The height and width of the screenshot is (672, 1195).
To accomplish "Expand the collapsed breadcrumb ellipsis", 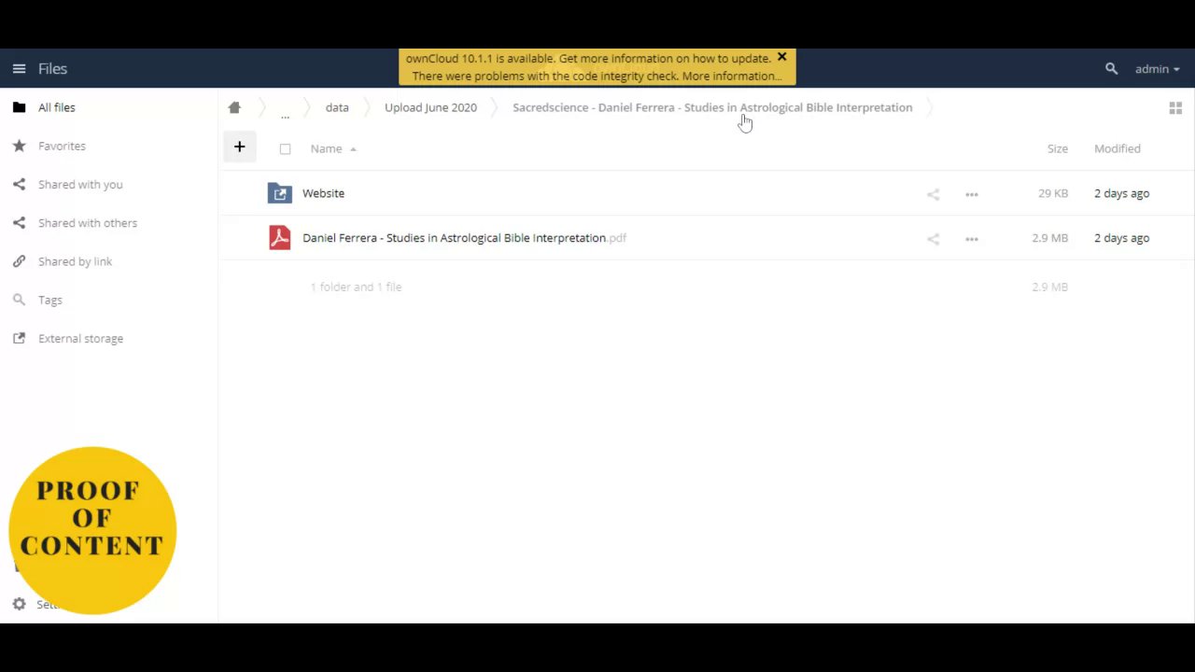I will point(285,114).
